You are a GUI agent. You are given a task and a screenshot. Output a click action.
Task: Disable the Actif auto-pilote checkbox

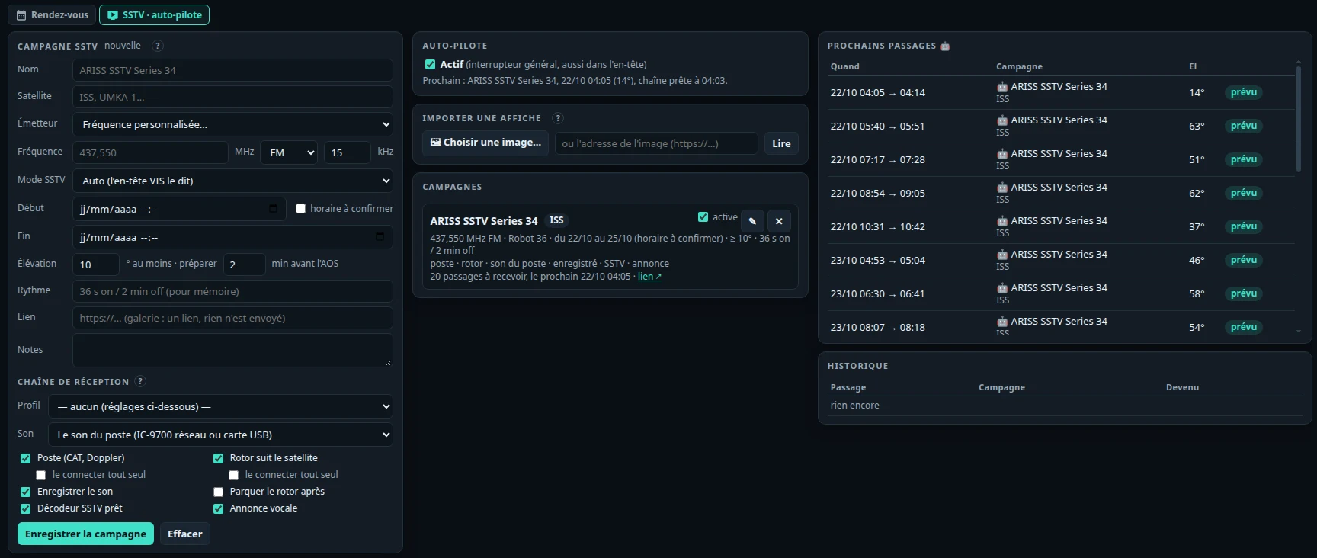(x=430, y=65)
